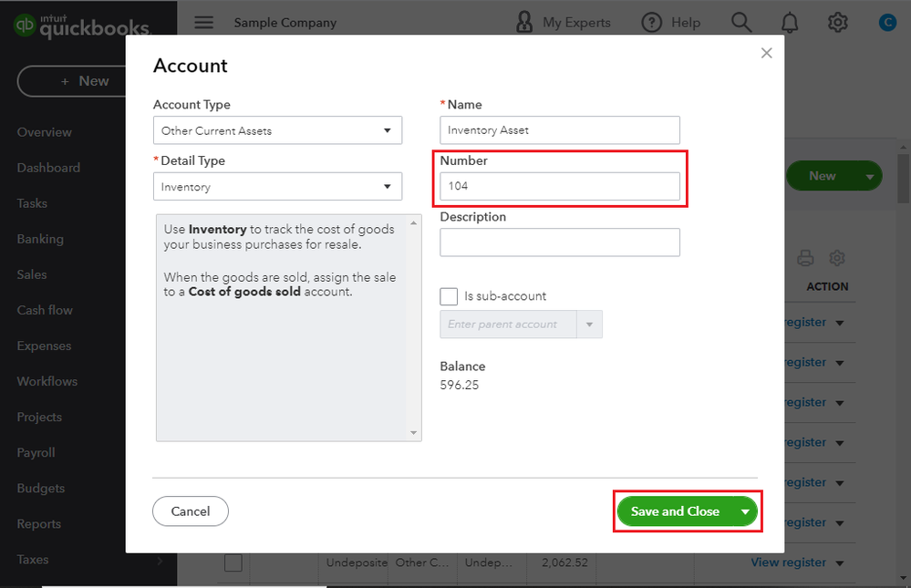The image size is (911, 588).
Task: Tick the checkbox in the Undeposited row
Action: click(x=233, y=562)
